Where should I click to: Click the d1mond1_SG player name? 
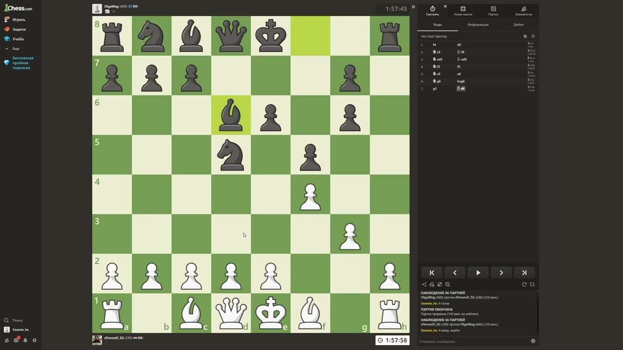114,337
